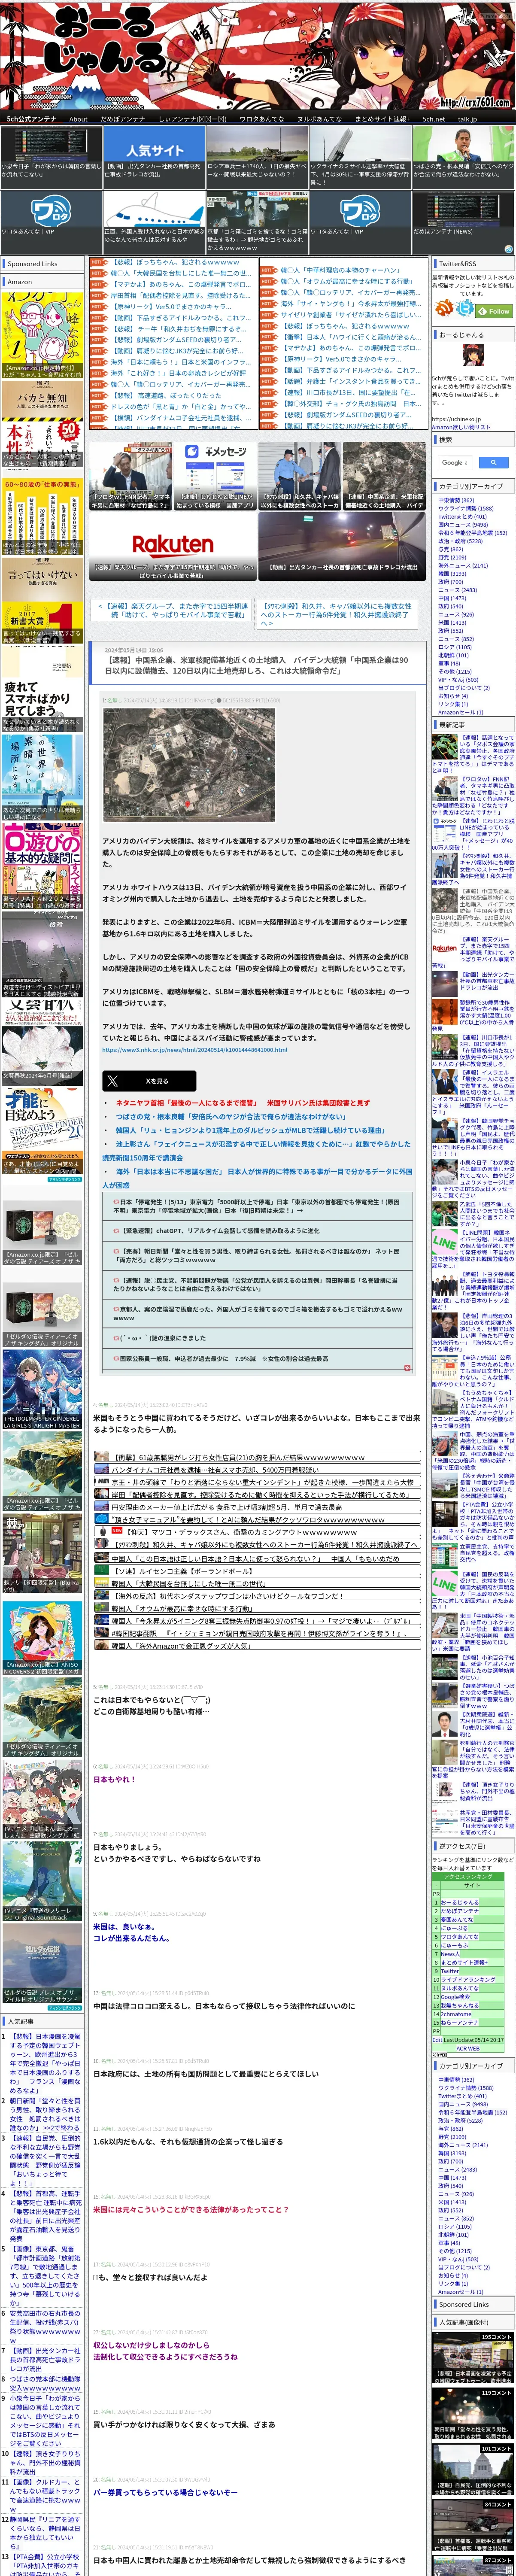Click the Xを見る button
Image resolution: width=516 pixels, height=2576 pixels.
pos(149,1080)
